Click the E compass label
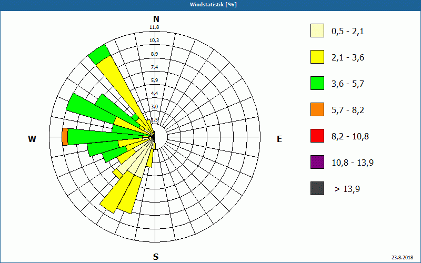Viewport: 421px width, 263px height. click(279, 139)
